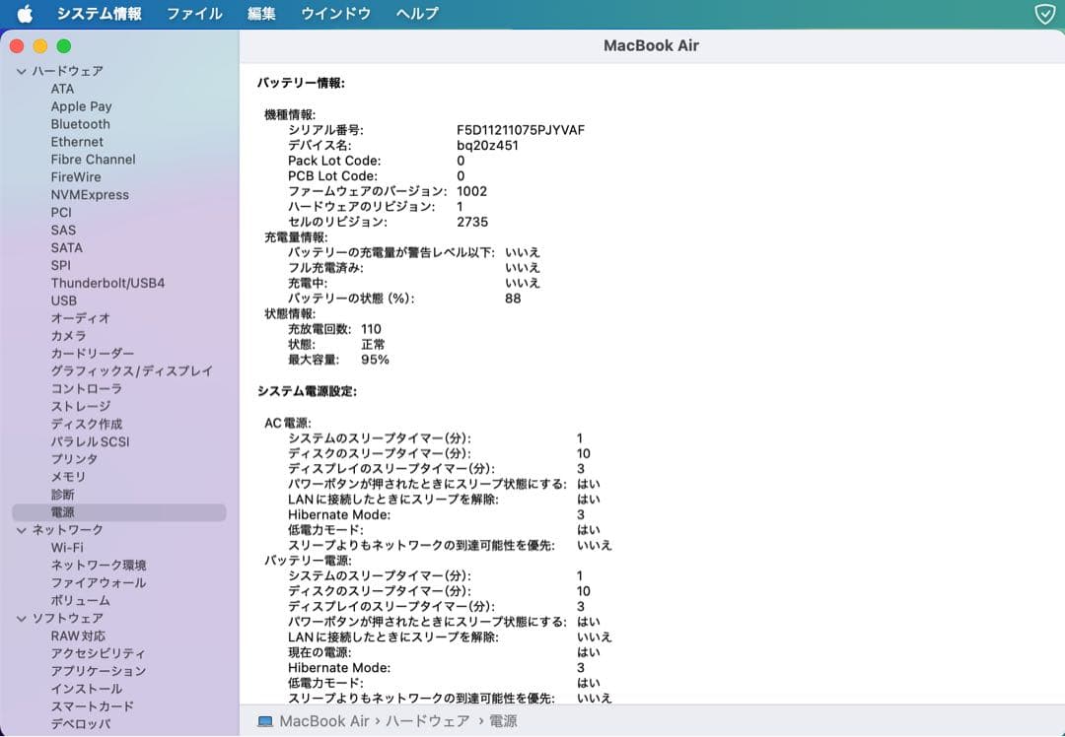This screenshot has width=1065, height=737.
Task: Click the device name bq20z451
Action: coord(487,145)
